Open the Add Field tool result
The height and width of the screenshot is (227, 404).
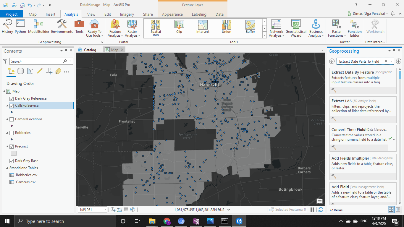340,187
